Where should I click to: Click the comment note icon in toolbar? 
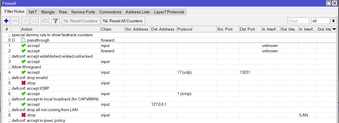[x=45, y=21]
